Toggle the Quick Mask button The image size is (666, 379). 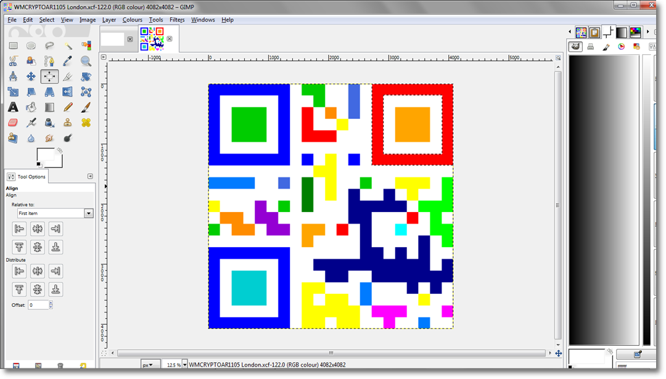(104, 353)
